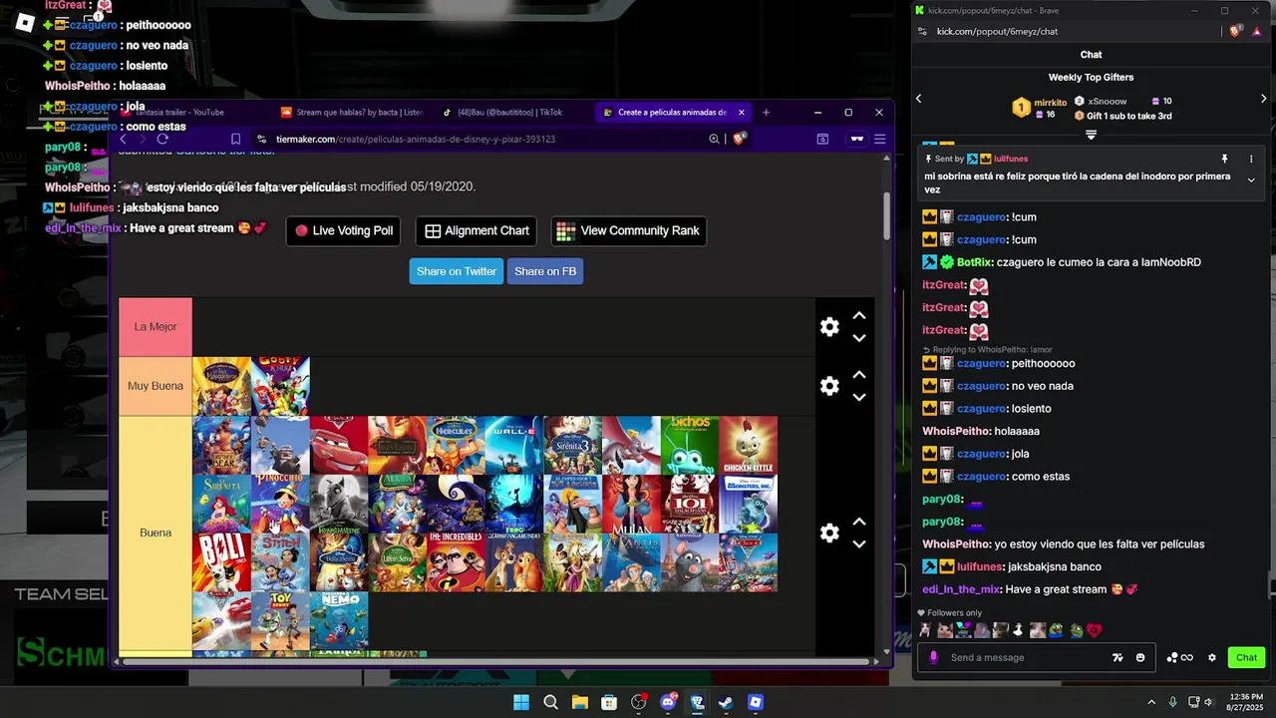
Task: Open Windows Start menu
Action: (521, 702)
